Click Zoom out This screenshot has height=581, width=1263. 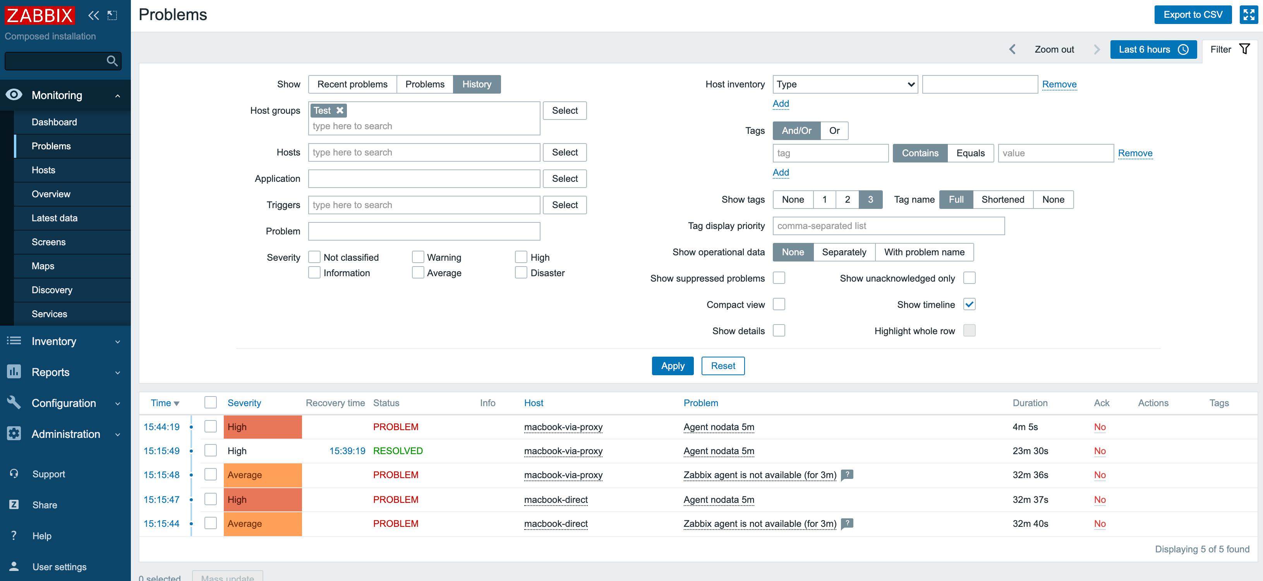pyautogui.click(x=1054, y=50)
